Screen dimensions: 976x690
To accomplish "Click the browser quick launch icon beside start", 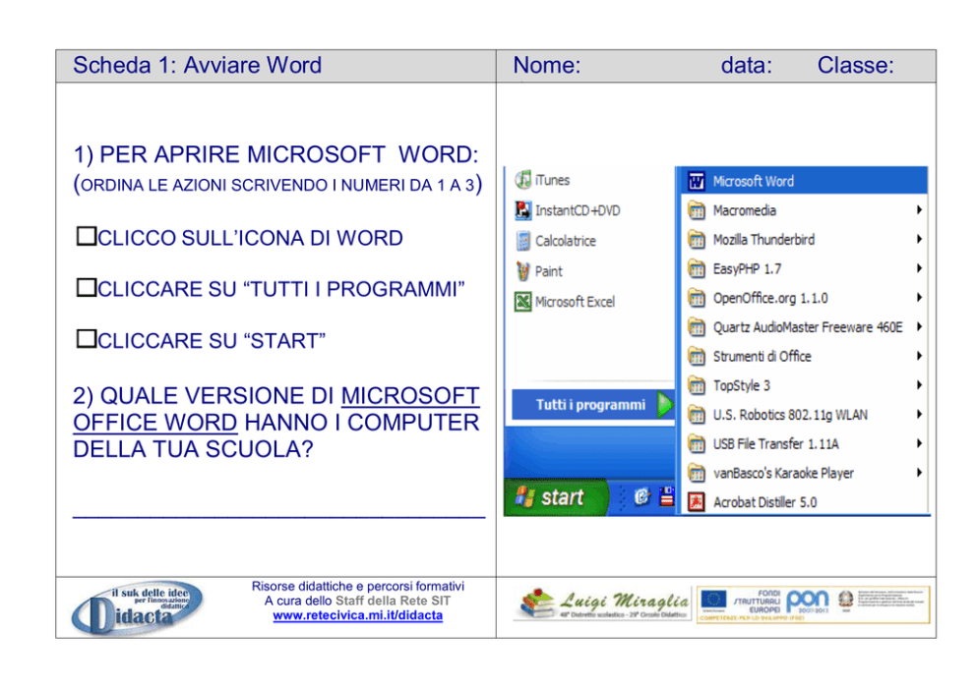I will pos(641,496).
